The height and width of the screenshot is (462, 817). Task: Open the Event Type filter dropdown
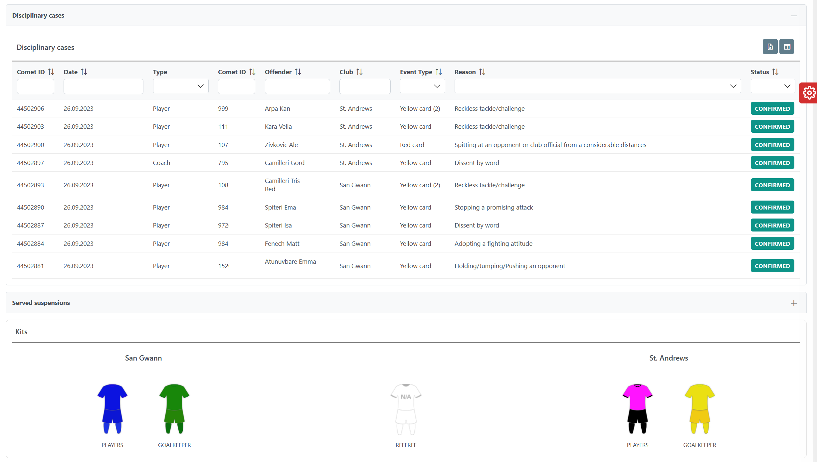(422, 86)
